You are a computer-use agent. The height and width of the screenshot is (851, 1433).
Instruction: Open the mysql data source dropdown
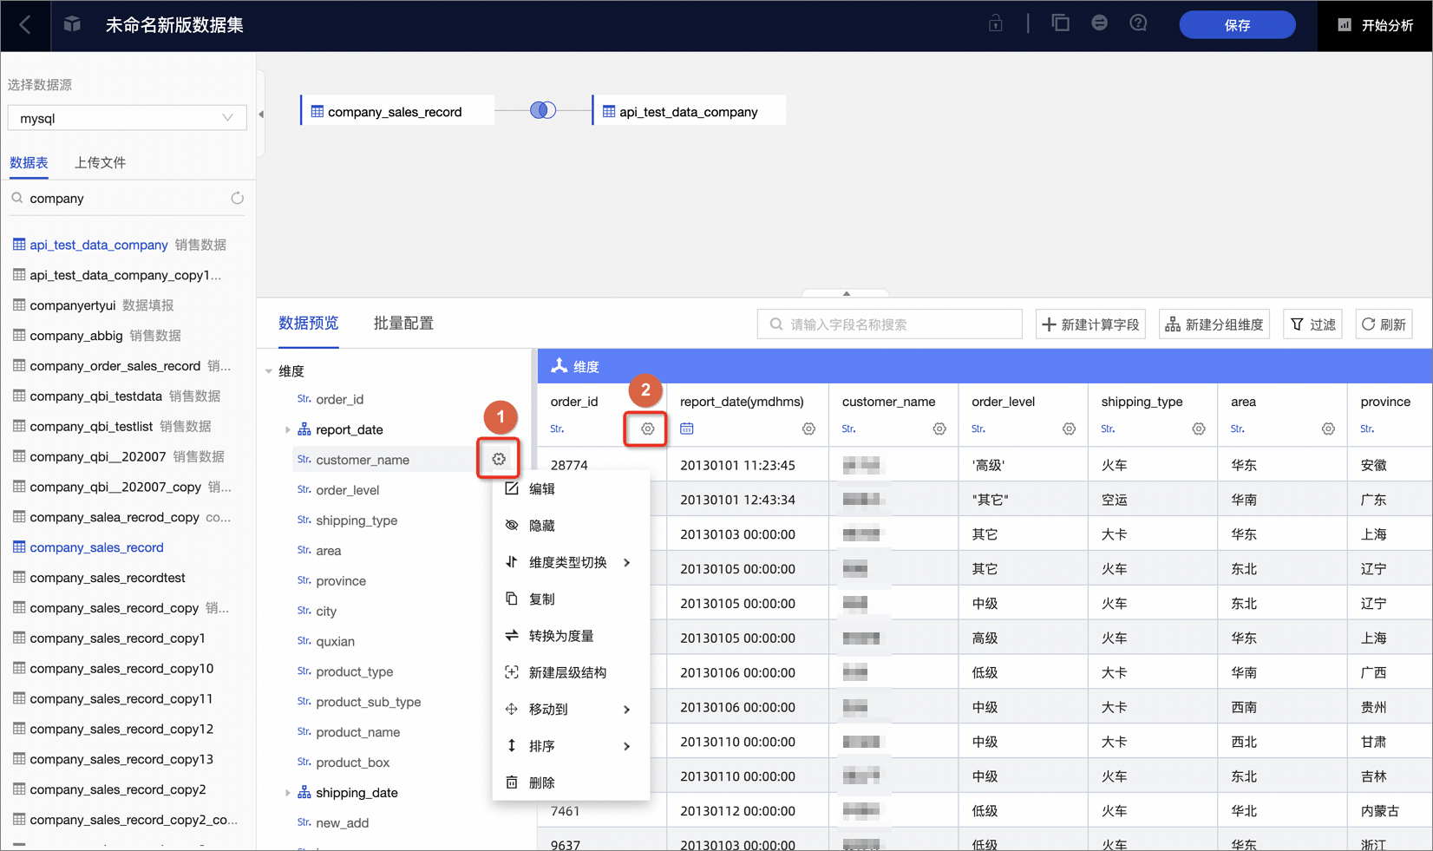[x=127, y=118]
